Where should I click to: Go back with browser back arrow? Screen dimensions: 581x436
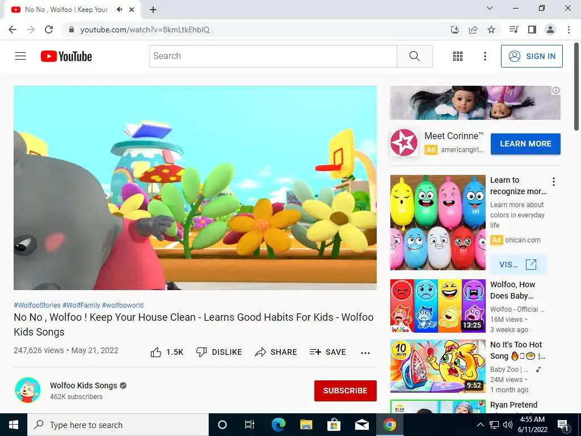12,30
